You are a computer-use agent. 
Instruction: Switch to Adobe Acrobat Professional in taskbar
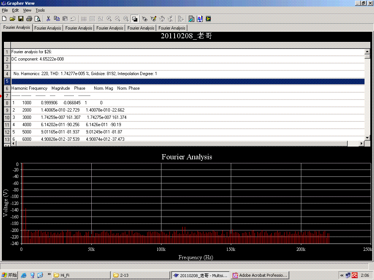[261, 275]
